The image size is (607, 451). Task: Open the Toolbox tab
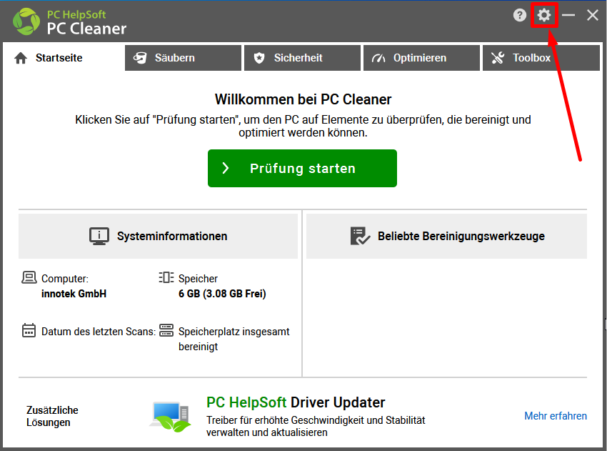coord(541,58)
